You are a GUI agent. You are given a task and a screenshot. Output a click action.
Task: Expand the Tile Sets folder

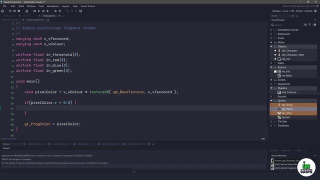point(271,121)
